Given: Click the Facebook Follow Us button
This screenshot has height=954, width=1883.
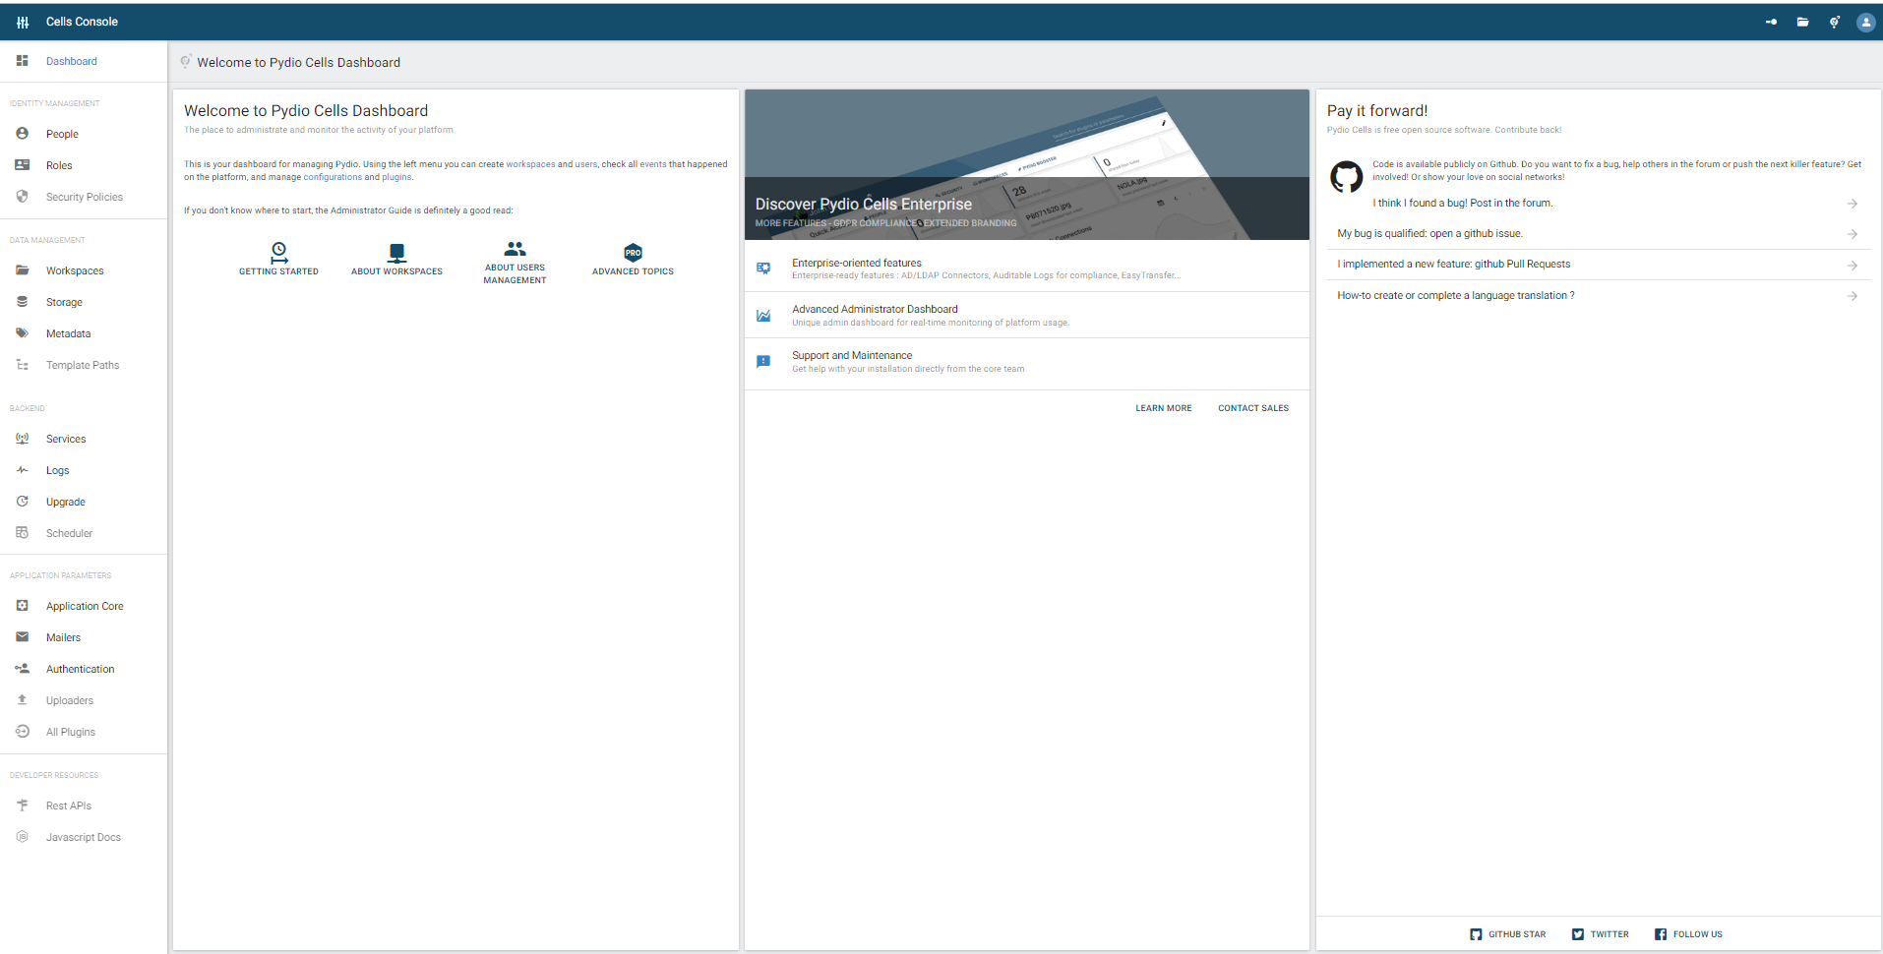Looking at the screenshot, I should 1688,934.
